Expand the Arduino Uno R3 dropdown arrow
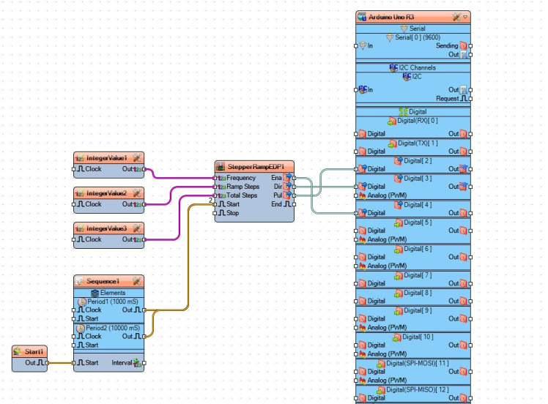 pyautogui.click(x=466, y=16)
